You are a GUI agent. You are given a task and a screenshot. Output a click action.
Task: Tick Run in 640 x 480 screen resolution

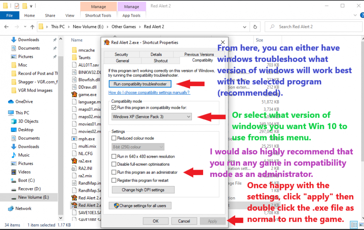114,156
